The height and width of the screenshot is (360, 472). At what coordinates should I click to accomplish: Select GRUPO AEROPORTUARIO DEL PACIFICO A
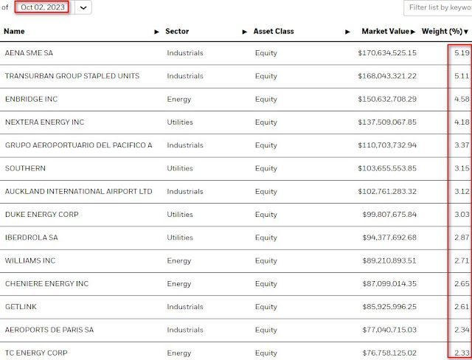tap(79, 145)
